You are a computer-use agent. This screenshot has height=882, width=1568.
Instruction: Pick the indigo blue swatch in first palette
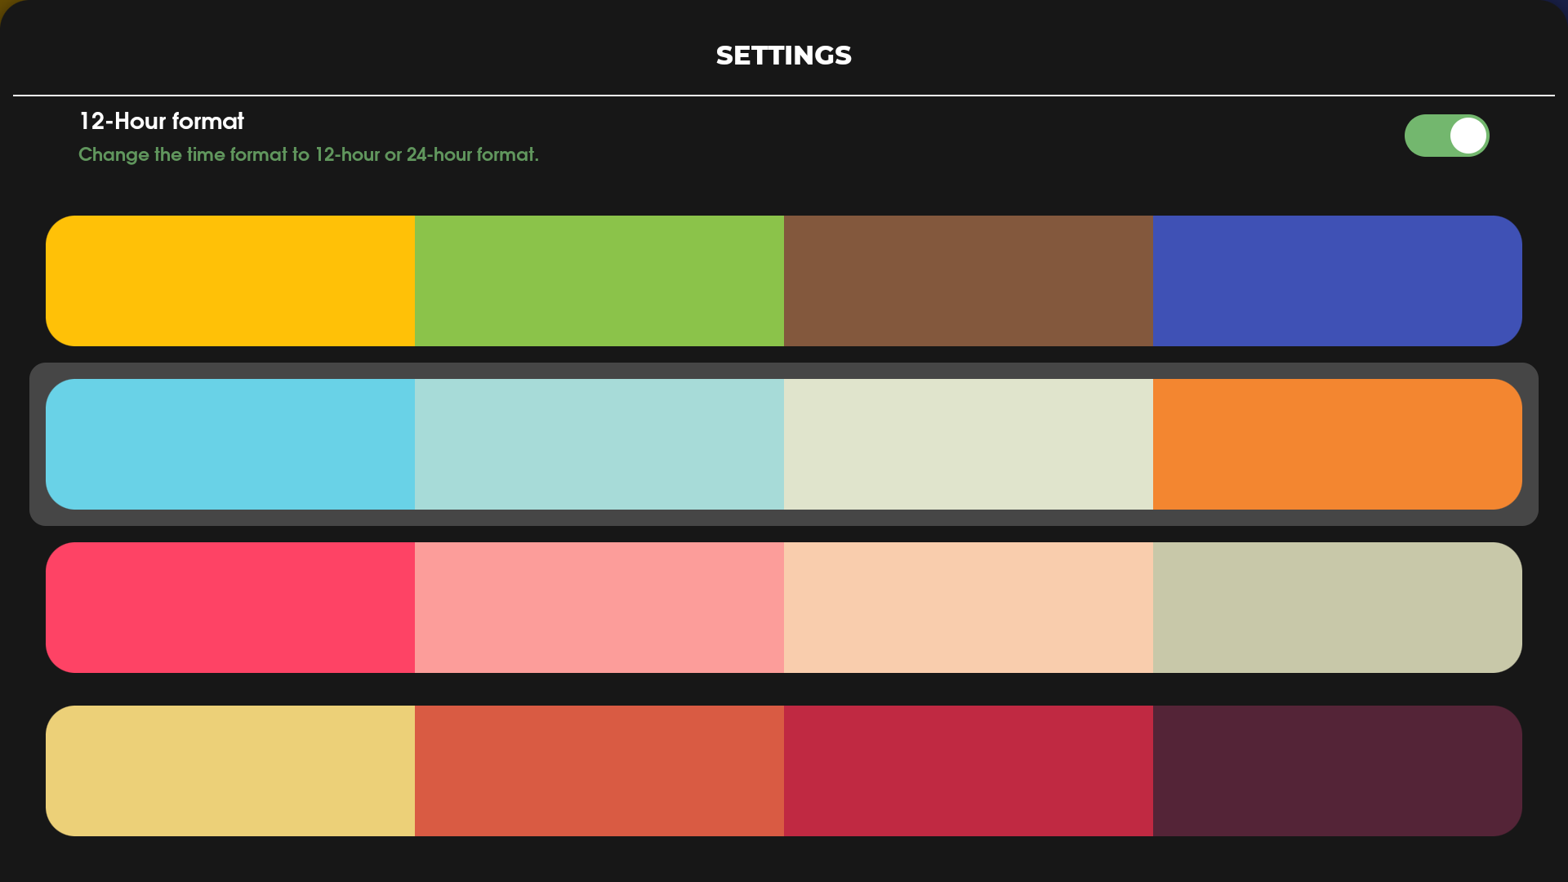1338,281
